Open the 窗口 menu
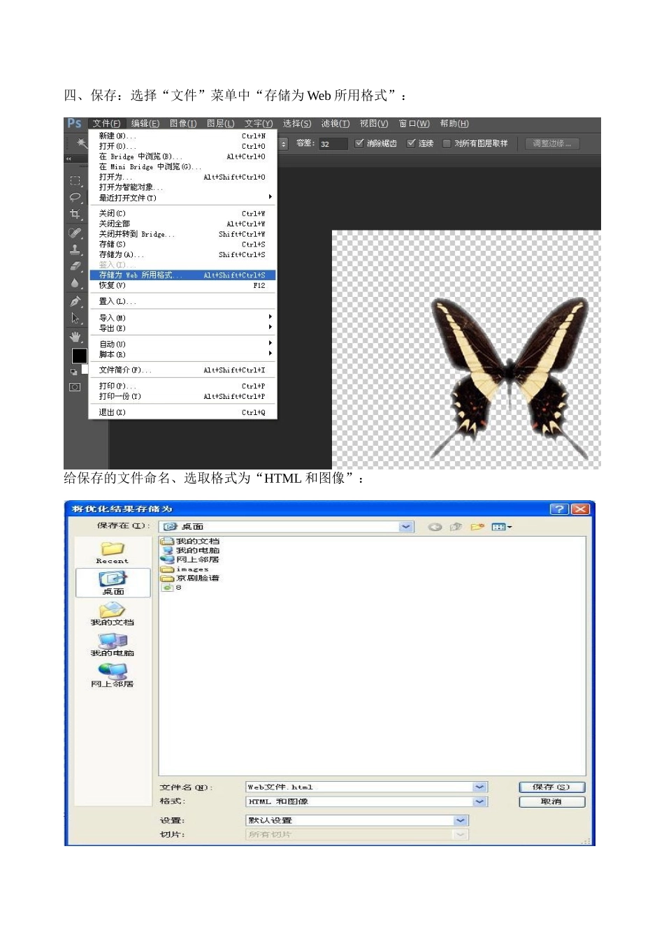 pos(414,124)
